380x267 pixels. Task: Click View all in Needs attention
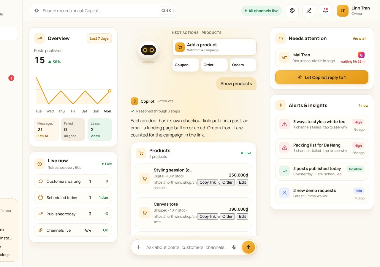(360, 39)
